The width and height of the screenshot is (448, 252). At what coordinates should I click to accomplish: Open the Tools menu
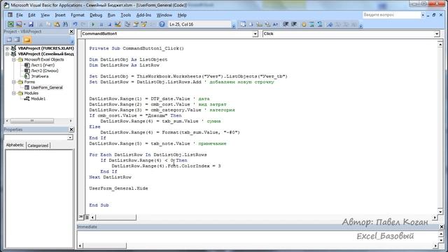click(126, 15)
